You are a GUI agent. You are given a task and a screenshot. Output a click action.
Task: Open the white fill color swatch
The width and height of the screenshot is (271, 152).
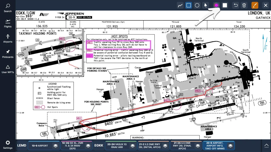point(225,5)
